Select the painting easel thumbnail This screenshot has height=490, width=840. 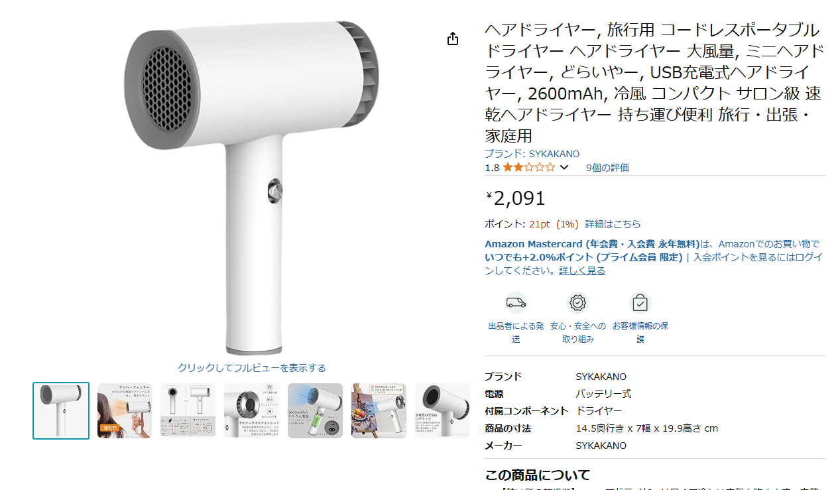pyautogui.click(x=379, y=410)
